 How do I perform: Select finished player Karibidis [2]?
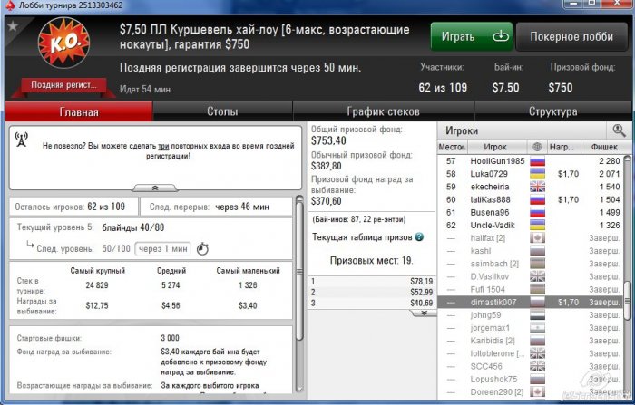click(x=530, y=341)
